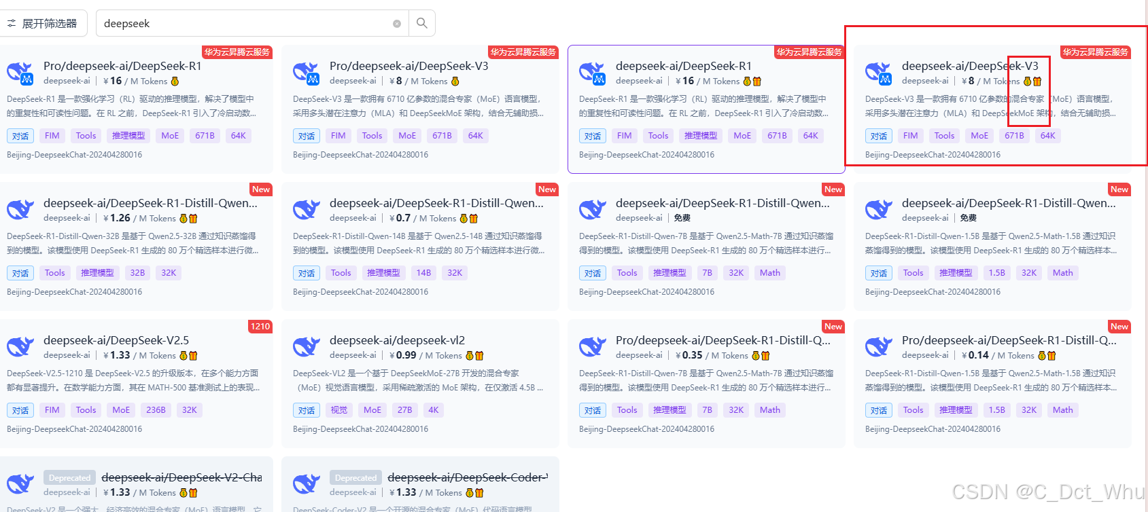Click the 视觉 tag on the deepseek-vl2 card
1148x512 pixels.
(x=339, y=410)
